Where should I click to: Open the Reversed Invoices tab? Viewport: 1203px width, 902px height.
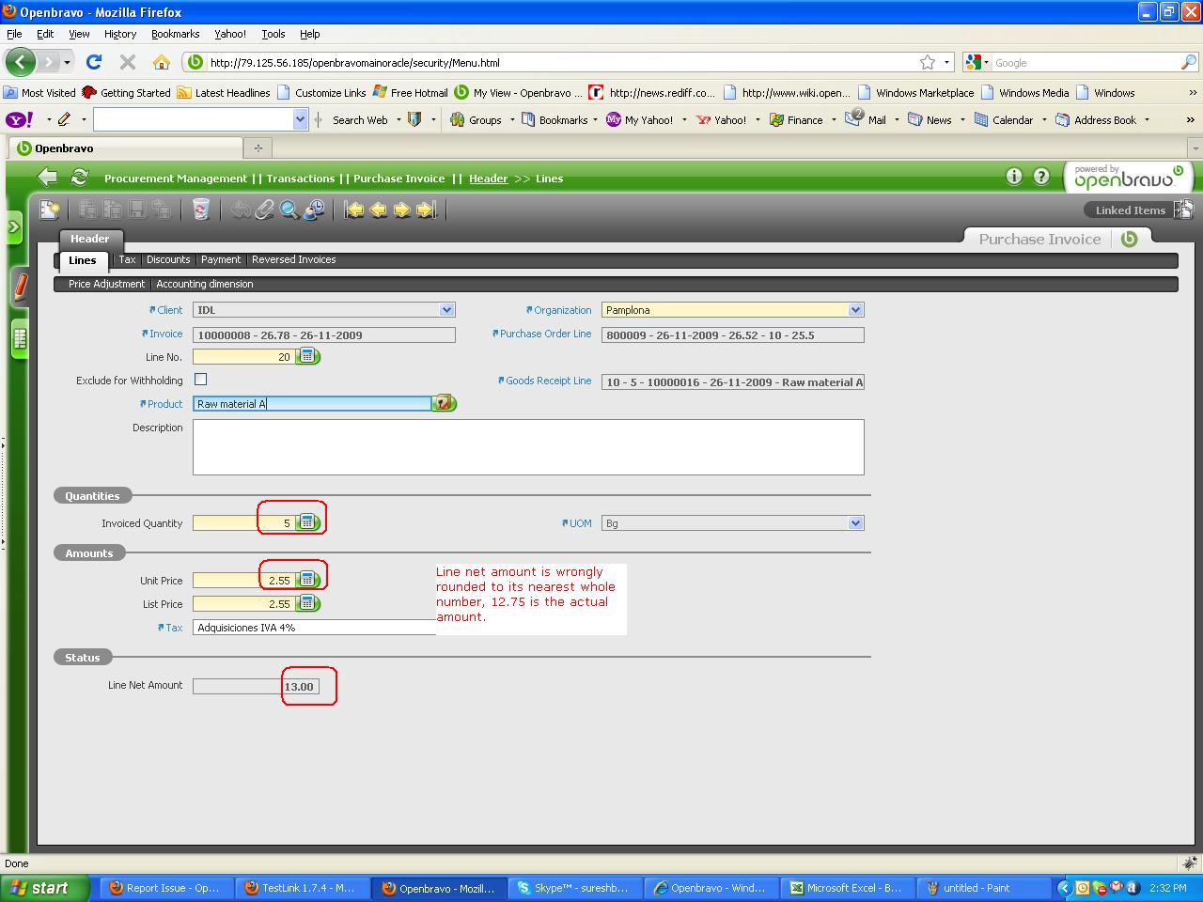tap(293, 259)
